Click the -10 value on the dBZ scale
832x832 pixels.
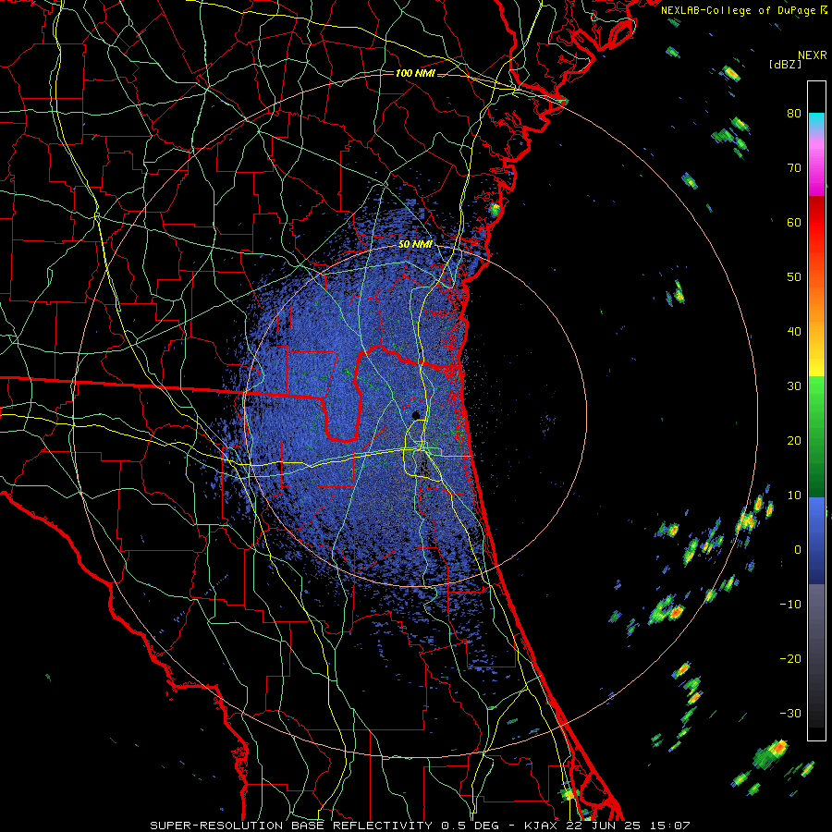[x=790, y=605]
